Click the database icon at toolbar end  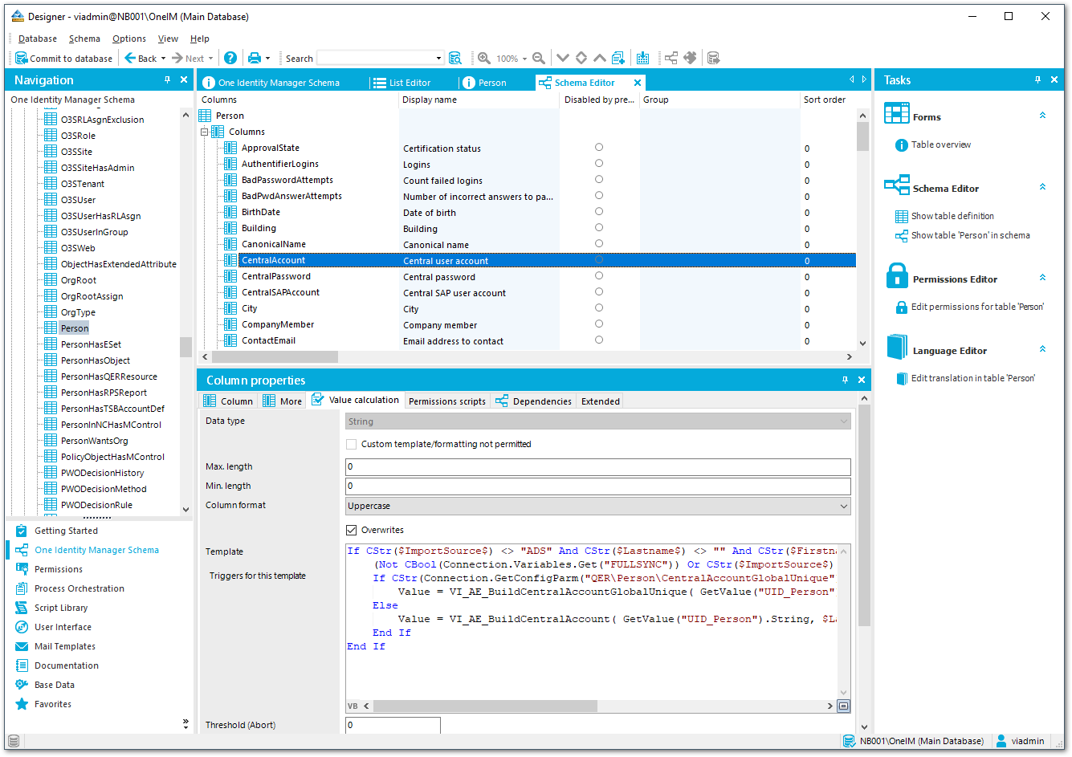click(713, 58)
